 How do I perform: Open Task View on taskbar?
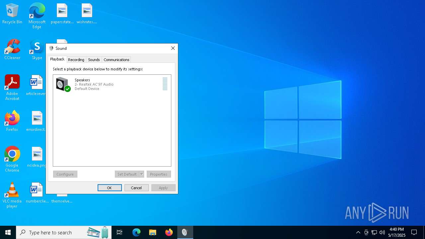coord(120,232)
